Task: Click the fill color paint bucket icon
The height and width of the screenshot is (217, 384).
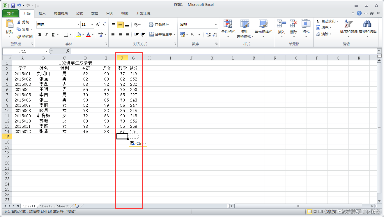Action: click(x=79, y=34)
